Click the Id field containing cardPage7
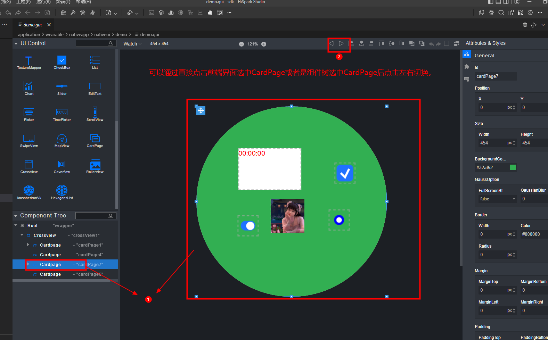The image size is (548, 340). click(x=495, y=76)
